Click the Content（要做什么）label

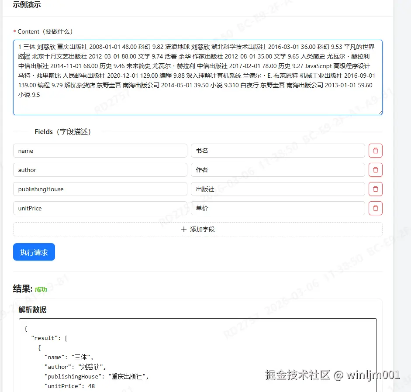coord(45,32)
